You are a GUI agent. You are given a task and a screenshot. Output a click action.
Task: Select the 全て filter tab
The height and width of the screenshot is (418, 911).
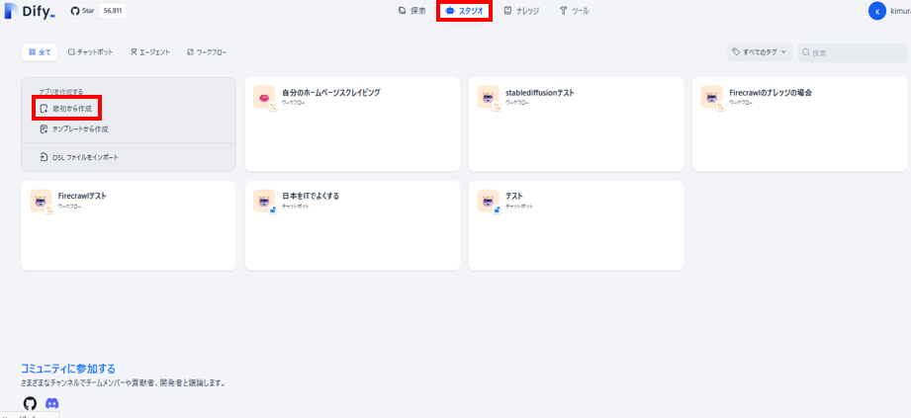point(40,52)
